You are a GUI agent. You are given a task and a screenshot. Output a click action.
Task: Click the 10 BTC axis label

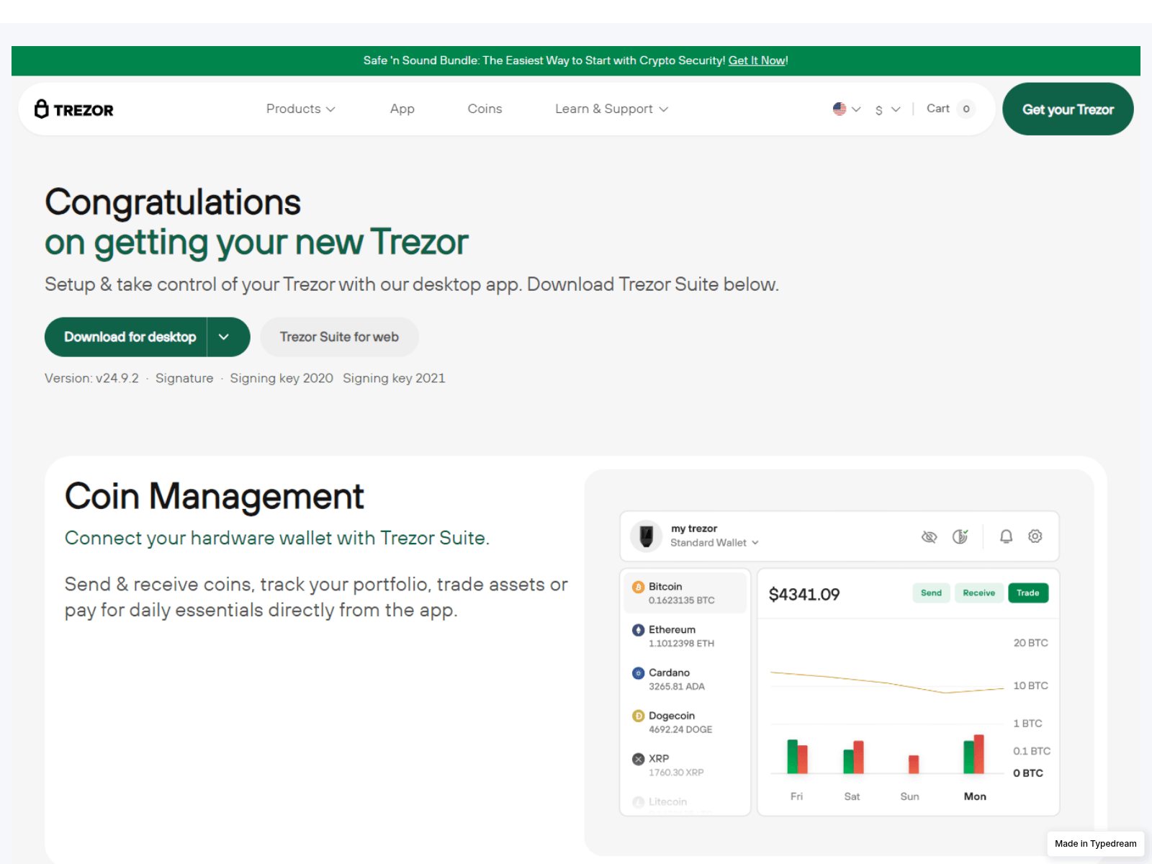pyautogui.click(x=1030, y=685)
